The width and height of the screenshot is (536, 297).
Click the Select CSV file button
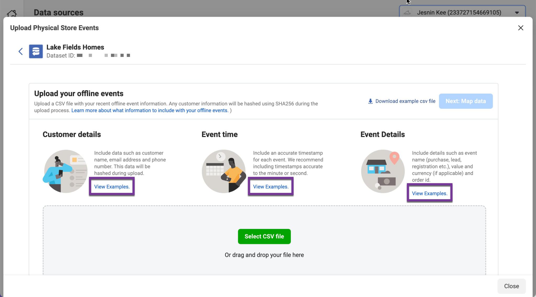coord(264,236)
